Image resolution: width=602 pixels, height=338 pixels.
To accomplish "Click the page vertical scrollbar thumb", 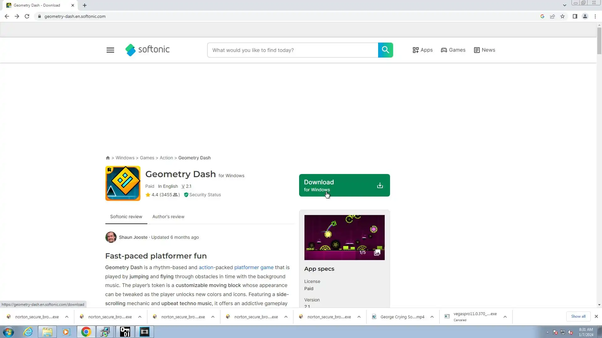I will tap(599, 41).
